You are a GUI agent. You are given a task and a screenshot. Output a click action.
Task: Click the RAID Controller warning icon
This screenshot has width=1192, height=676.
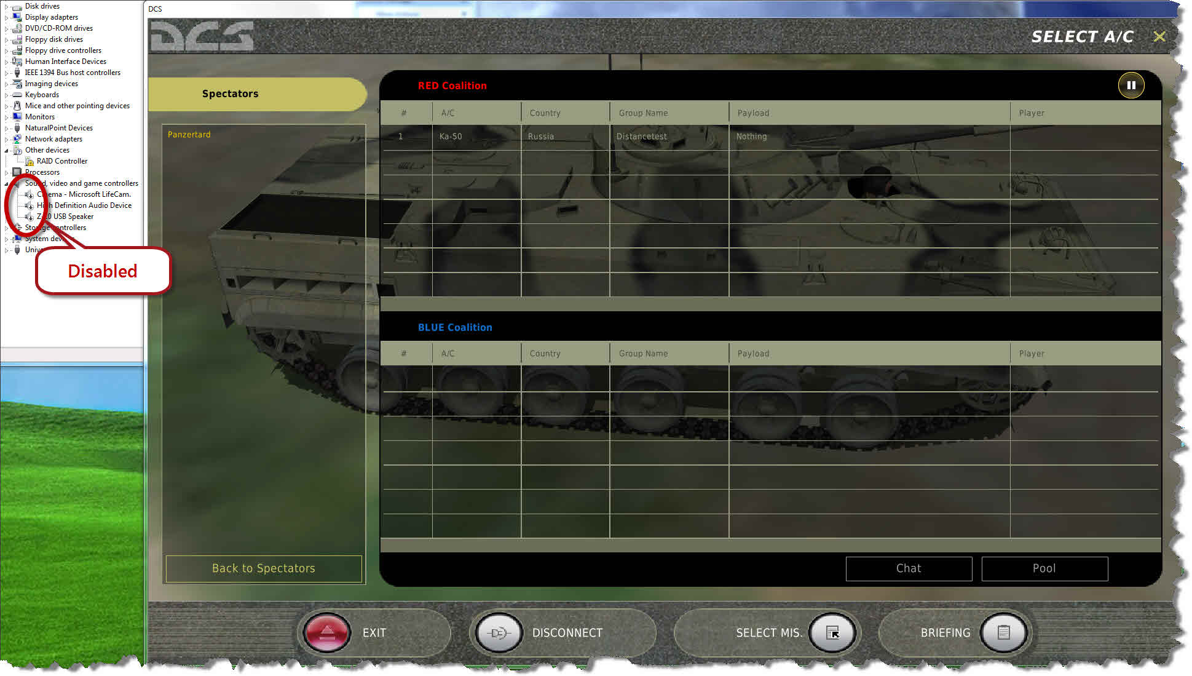(x=30, y=161)
